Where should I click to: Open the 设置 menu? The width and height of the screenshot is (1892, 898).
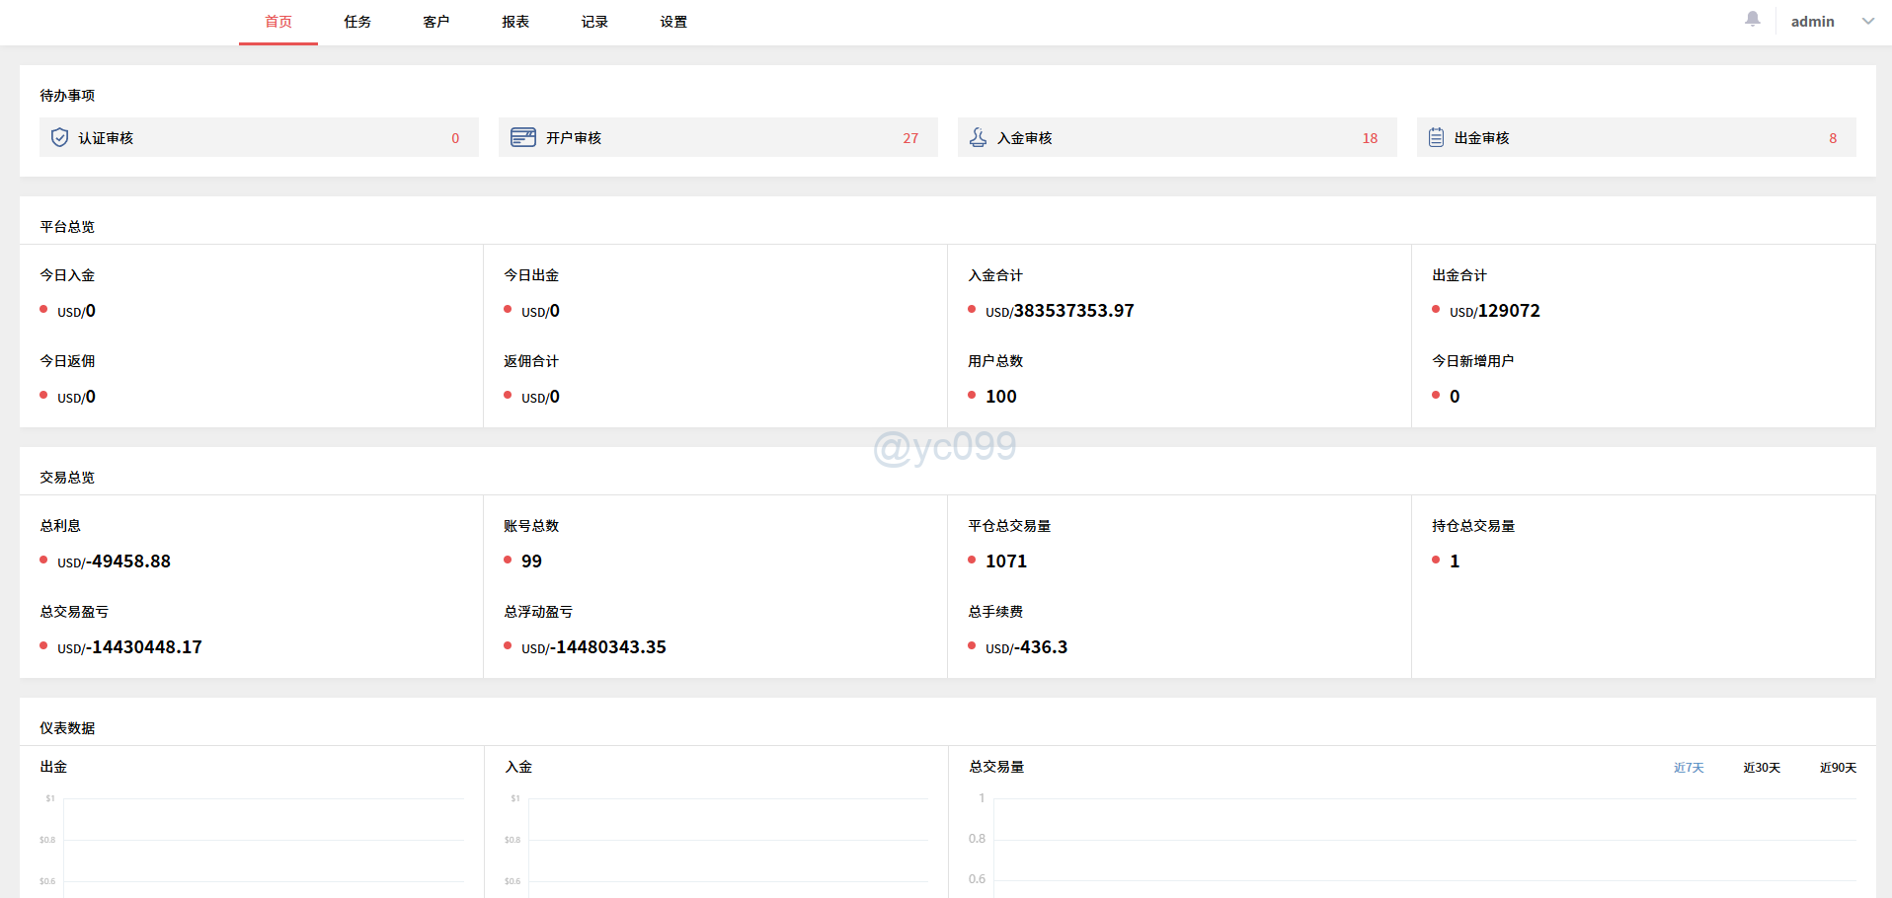click(x=672, y=21)
